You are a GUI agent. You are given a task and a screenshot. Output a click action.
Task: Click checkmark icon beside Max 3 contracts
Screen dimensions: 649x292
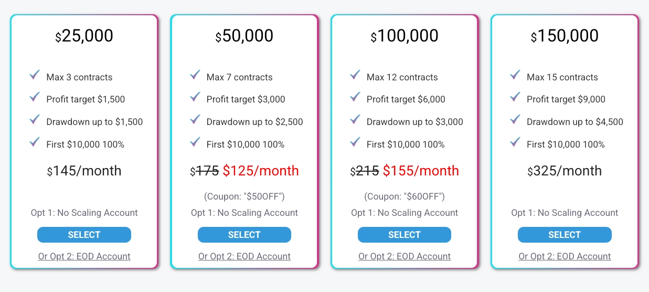(35, 75)
